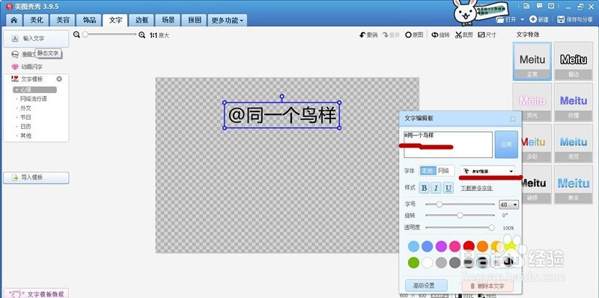The image size is (599, 298).
Task: Expand the arrow next to 打开
Action: (x=522, y=19)
